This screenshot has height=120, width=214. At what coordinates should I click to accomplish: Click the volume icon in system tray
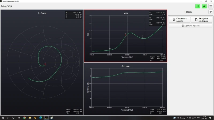[x=196, y=118]
